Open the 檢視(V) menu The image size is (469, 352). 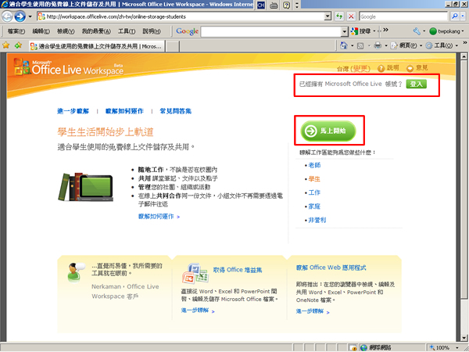(x=66, y=31)
